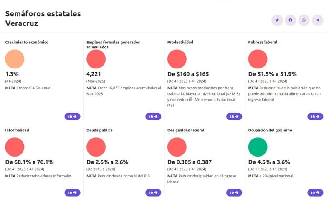
Task: Click the Desigualdad laboral heading
Action: tap(185, 130)
